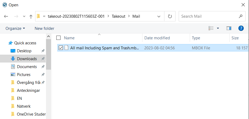
Task: Click Takeout in the breadcrumb path
Action: coord(118,16)
